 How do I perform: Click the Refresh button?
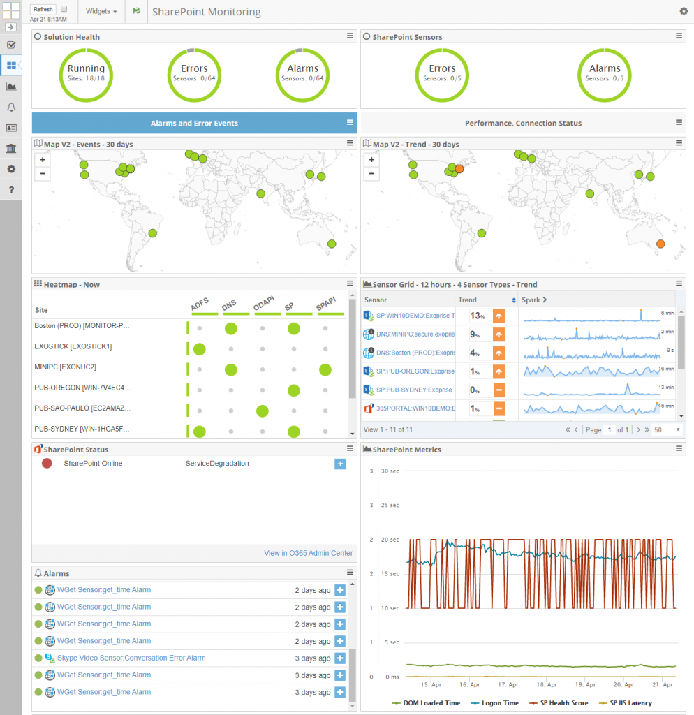(x=43, y=8)
